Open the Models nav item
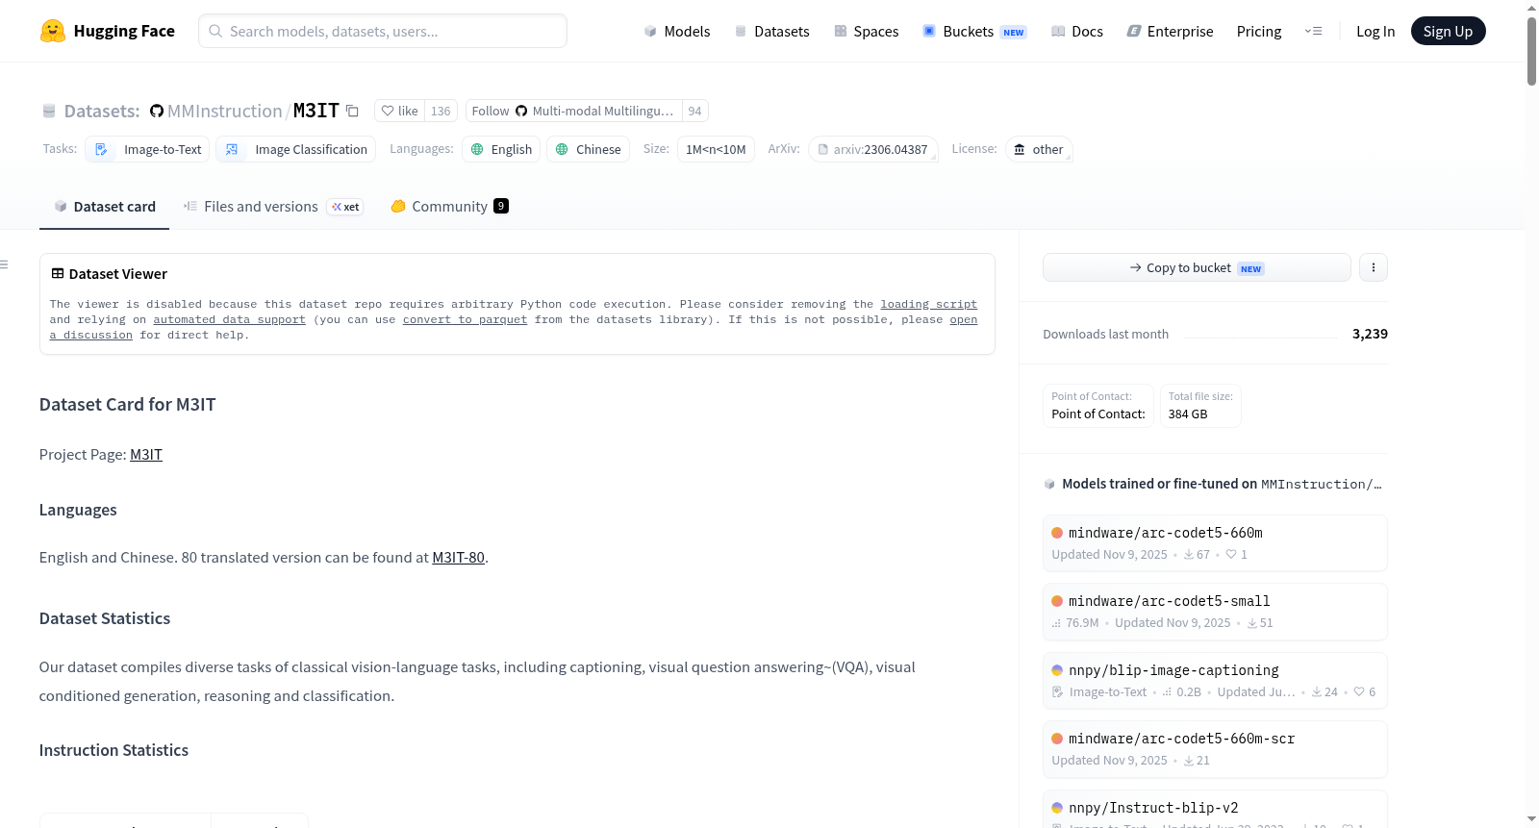This screenshot has height=828, width=1539. tap(677, 31)
